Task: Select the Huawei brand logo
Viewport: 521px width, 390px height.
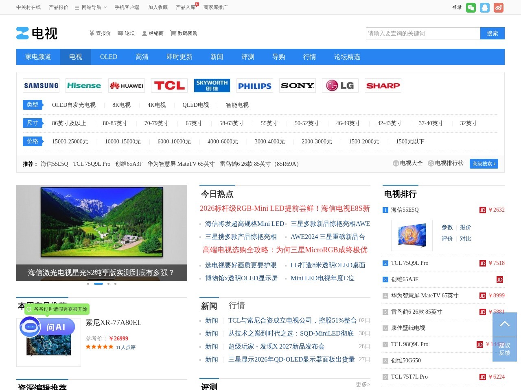Action: coord(127,86)
